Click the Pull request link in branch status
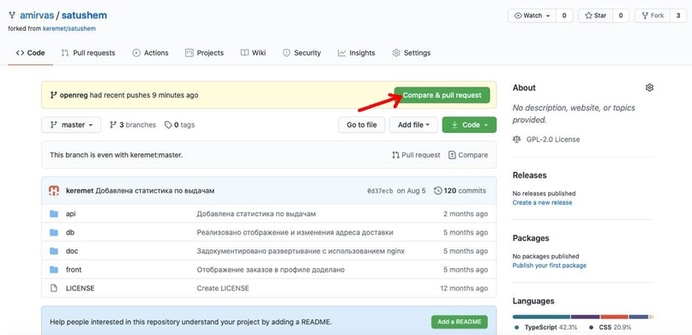 416,155
